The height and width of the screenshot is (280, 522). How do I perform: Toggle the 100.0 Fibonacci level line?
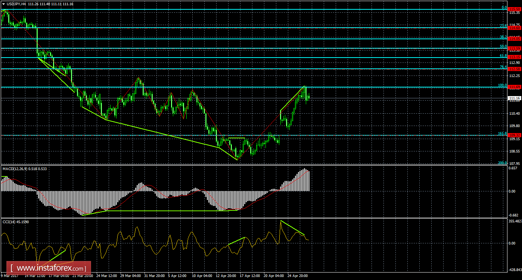click(x=224, y=87)
